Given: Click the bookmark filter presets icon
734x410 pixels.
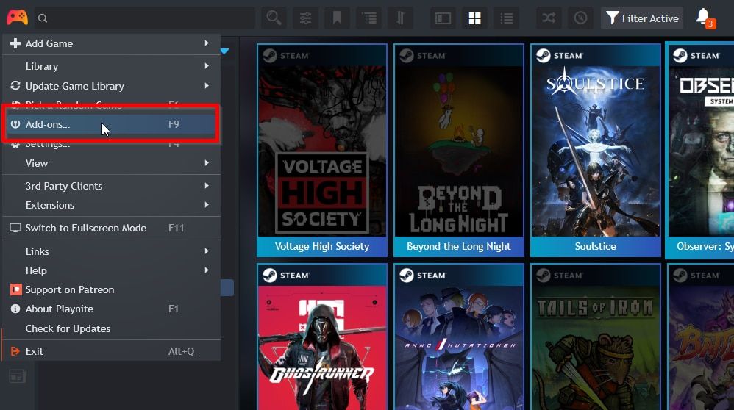Looking at the screenshot, I should click(337, 18).
